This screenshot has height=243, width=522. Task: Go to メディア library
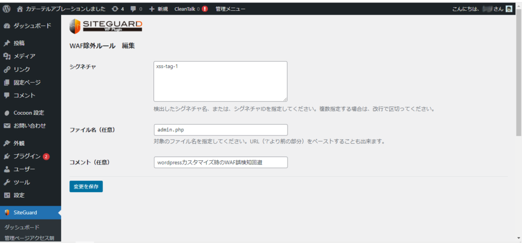(x=24, y=56)
